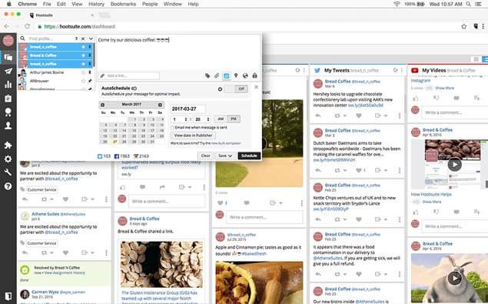Refresh the My Tweets stream
Viewport: 488px width, 304px height.
(395, 71)
